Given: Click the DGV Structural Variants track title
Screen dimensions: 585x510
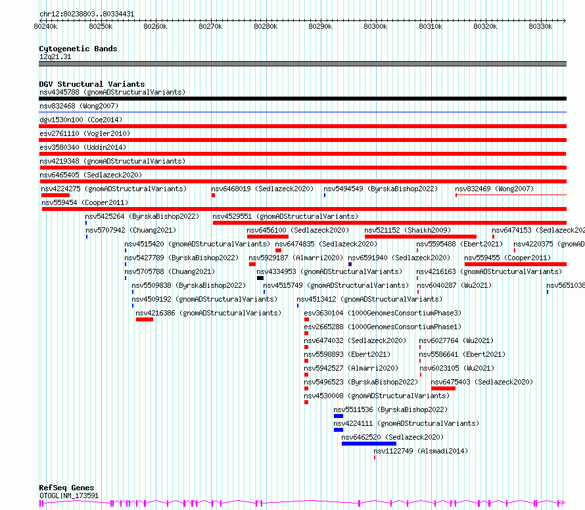Looking at the screenshot, I should [x=92, y=84].
